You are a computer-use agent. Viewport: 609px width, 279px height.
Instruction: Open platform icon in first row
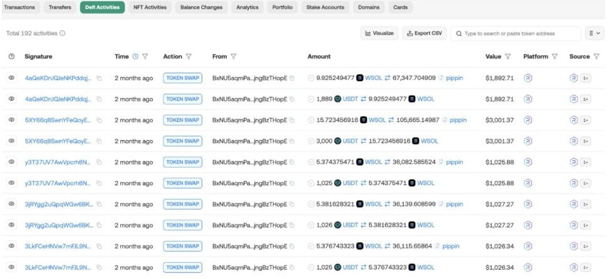pos(528,78)
